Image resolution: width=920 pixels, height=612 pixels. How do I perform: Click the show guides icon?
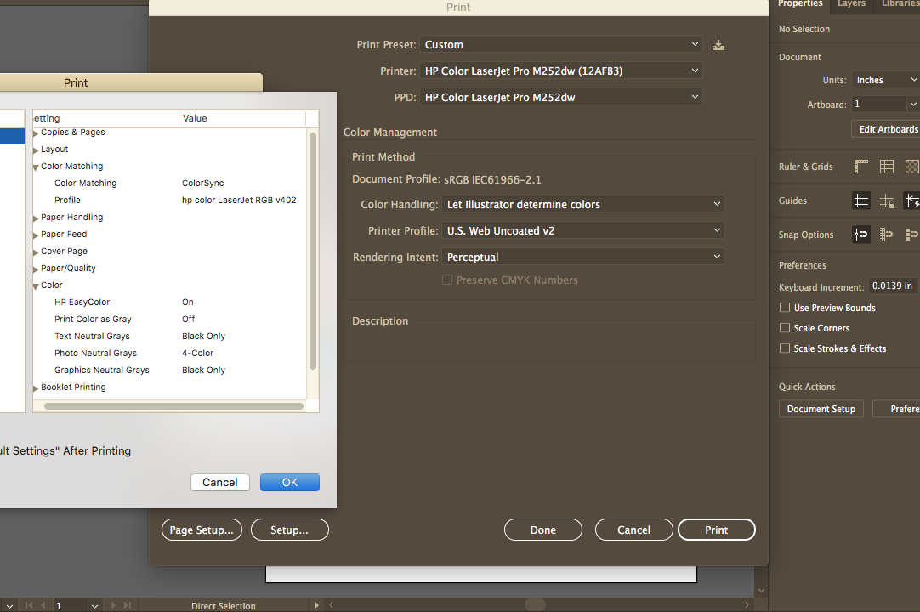(x=861, y=201)
